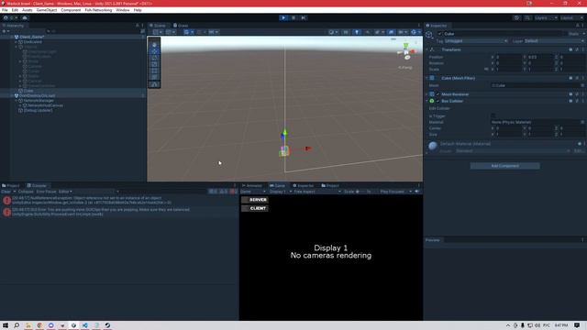Toggle Error Pause in Console
Viewport: 587px width, 330px height.
(46, 192)
